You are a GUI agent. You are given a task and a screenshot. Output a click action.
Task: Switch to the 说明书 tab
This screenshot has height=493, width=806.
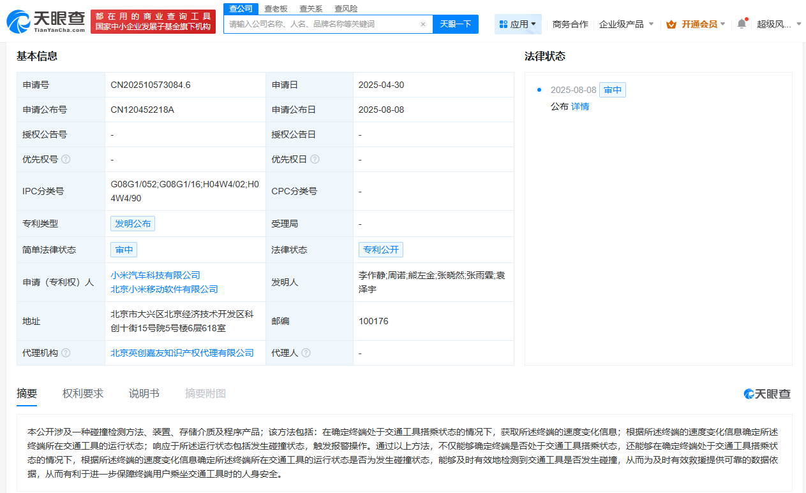point(144,393)
